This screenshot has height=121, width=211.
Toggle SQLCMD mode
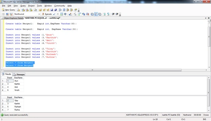coord(87,14)
